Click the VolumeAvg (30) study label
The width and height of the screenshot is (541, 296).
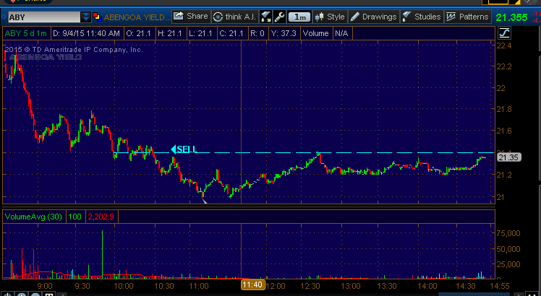coord(33,216)
